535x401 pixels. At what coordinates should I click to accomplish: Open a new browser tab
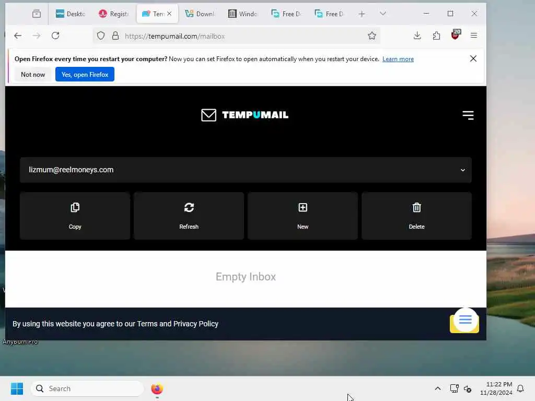tap(362, 14)
